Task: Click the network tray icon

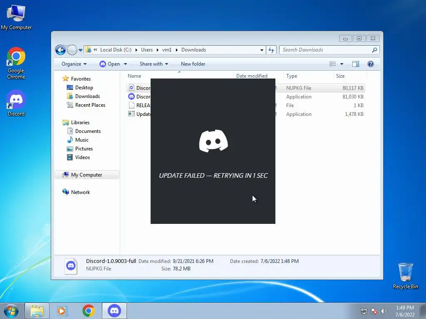Action: (364, 311)
